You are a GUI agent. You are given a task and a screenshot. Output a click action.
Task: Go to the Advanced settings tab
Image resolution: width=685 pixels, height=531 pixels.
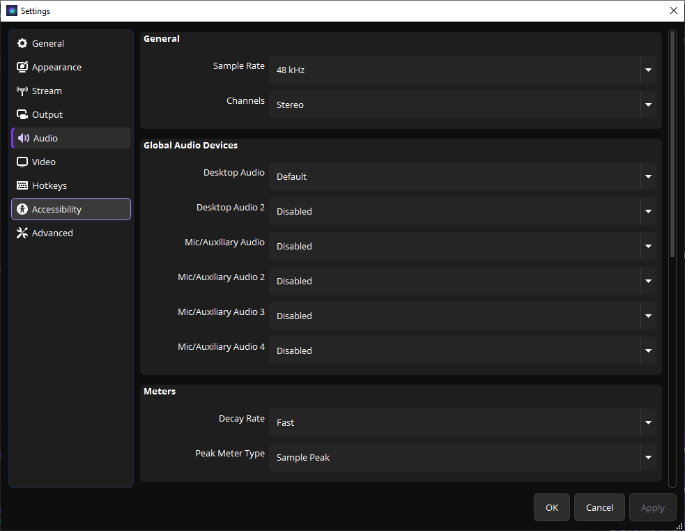(x=71, y=233)
